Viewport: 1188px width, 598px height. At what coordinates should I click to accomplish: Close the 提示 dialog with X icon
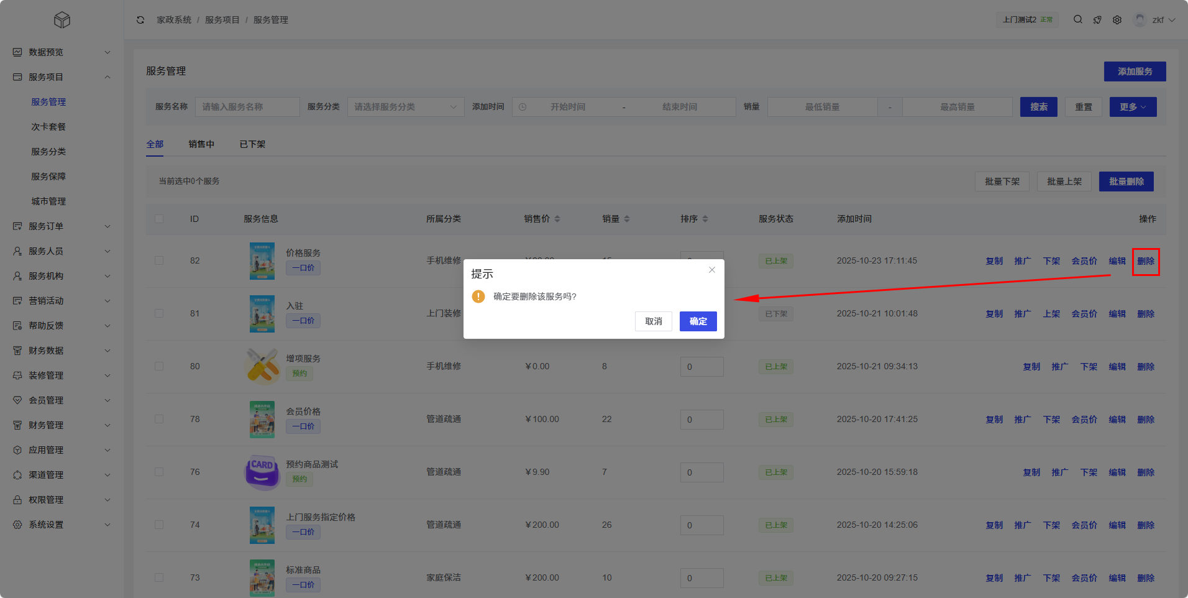(x=712, y=270)
